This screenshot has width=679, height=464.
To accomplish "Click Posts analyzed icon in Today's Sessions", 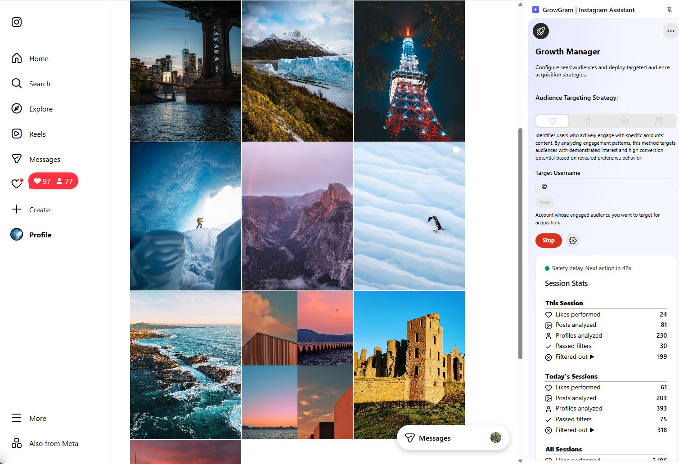I will 549,398.
